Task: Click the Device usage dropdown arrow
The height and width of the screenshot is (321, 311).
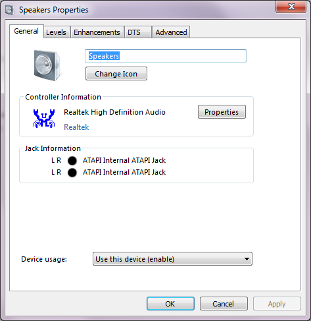Action: pos(247,259)
